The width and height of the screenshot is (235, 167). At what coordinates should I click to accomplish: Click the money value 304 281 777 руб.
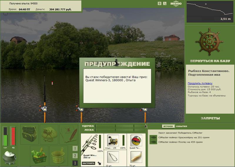point(60,9)
